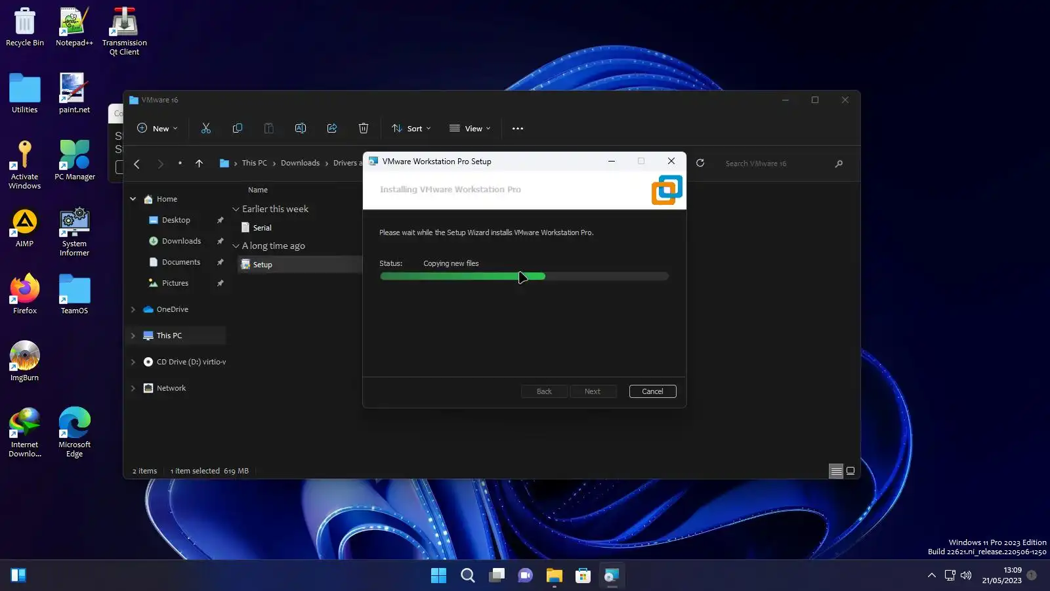Open the recent locations dropdown in Explorer

[x=180, y=164]
